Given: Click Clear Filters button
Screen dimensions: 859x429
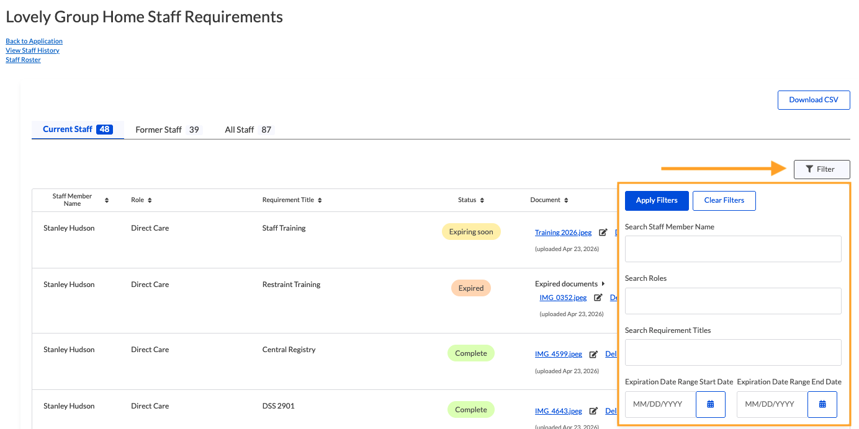Looking at the screenshot, I should click(724, 200).
